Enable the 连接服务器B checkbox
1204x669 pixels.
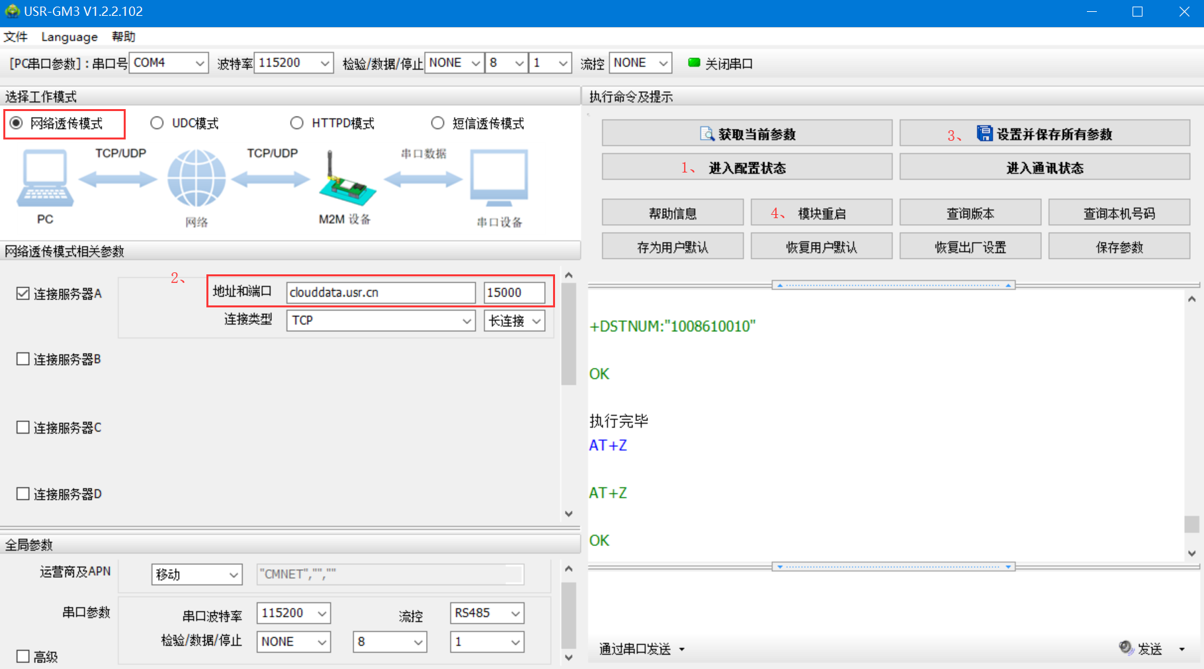click(x=23, y=359)
